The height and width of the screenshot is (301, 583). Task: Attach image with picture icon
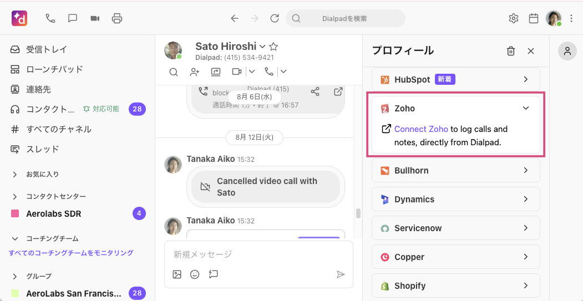point(177,274)
